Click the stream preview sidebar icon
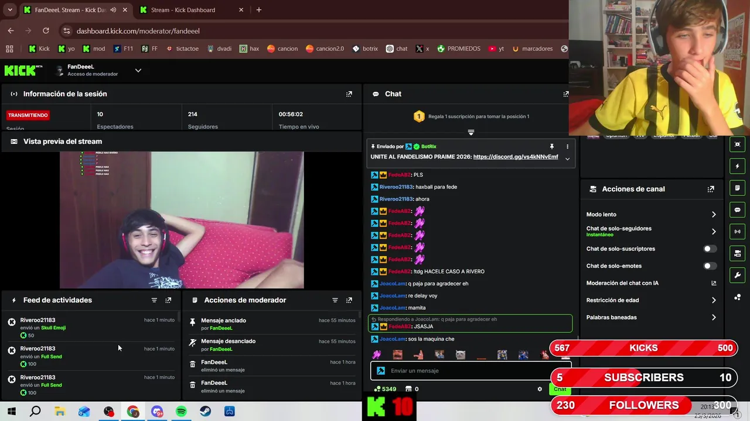This screenshot has height=421, width=750. pyautogui.click(x=737, y=144)
